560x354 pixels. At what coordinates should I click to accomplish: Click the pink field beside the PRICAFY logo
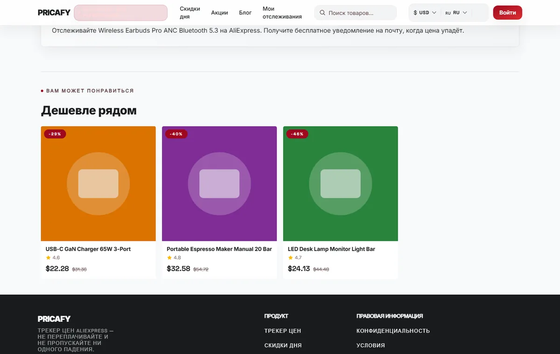120,13
